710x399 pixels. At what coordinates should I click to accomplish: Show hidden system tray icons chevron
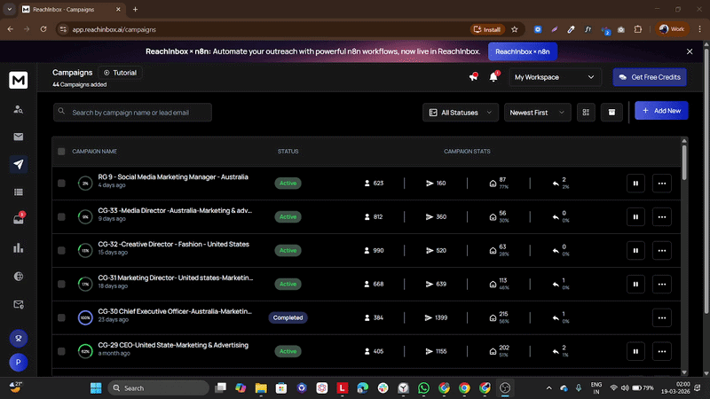point(548,387)
